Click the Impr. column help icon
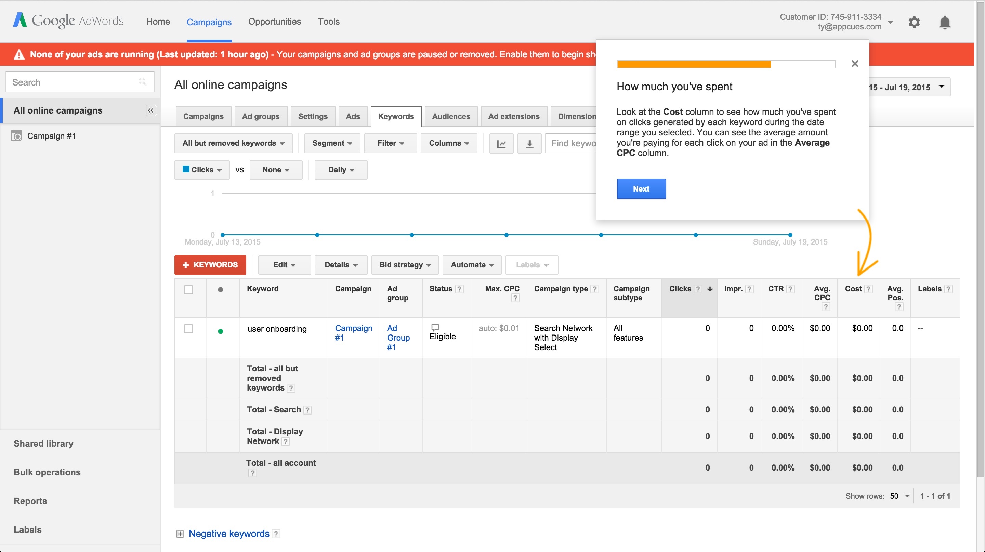The height and width of the screenshot is (552, 985). (x=749, y=289)
